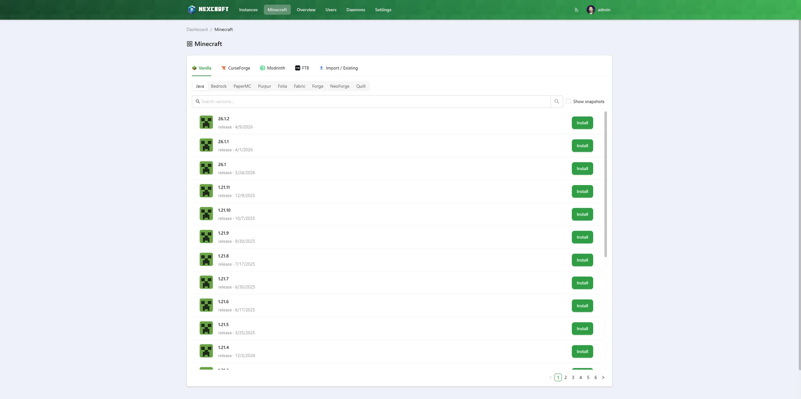The height and width of the screenshot is (399, 801).
Task: Click the Hexcraft logo icon
Action: tap(192, 9)
